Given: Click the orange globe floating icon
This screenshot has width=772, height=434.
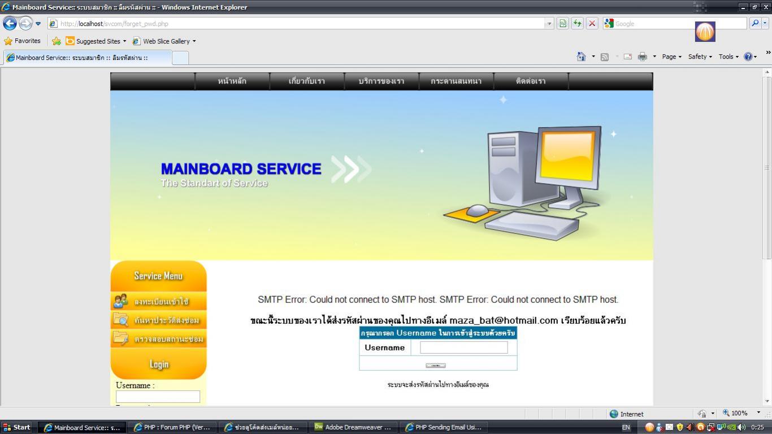Looking at the screenshot, I should [x=705, y=32].
